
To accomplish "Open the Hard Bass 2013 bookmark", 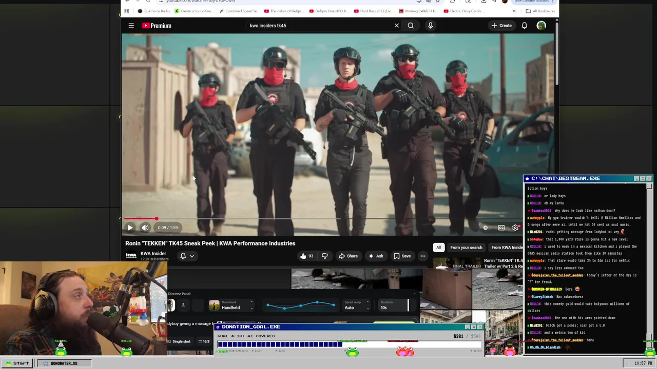I will pyautogui.click(x=373, y=11).
